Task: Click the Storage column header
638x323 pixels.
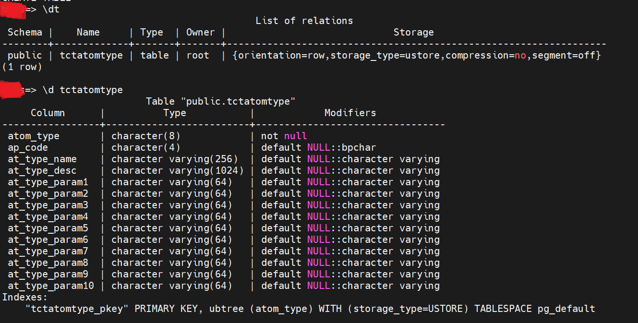Action: pos(413,32)
